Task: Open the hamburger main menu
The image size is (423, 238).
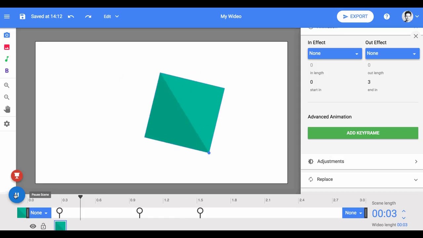Action: (x=7, y=17)
